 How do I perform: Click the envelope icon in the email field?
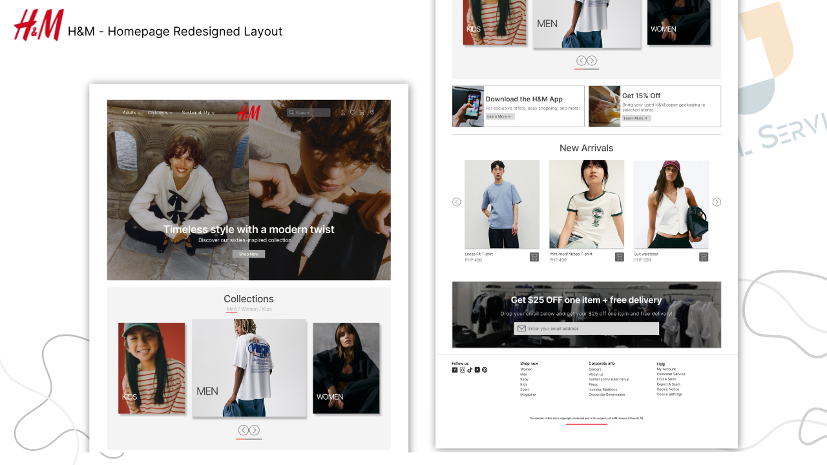tap(521, 329)
